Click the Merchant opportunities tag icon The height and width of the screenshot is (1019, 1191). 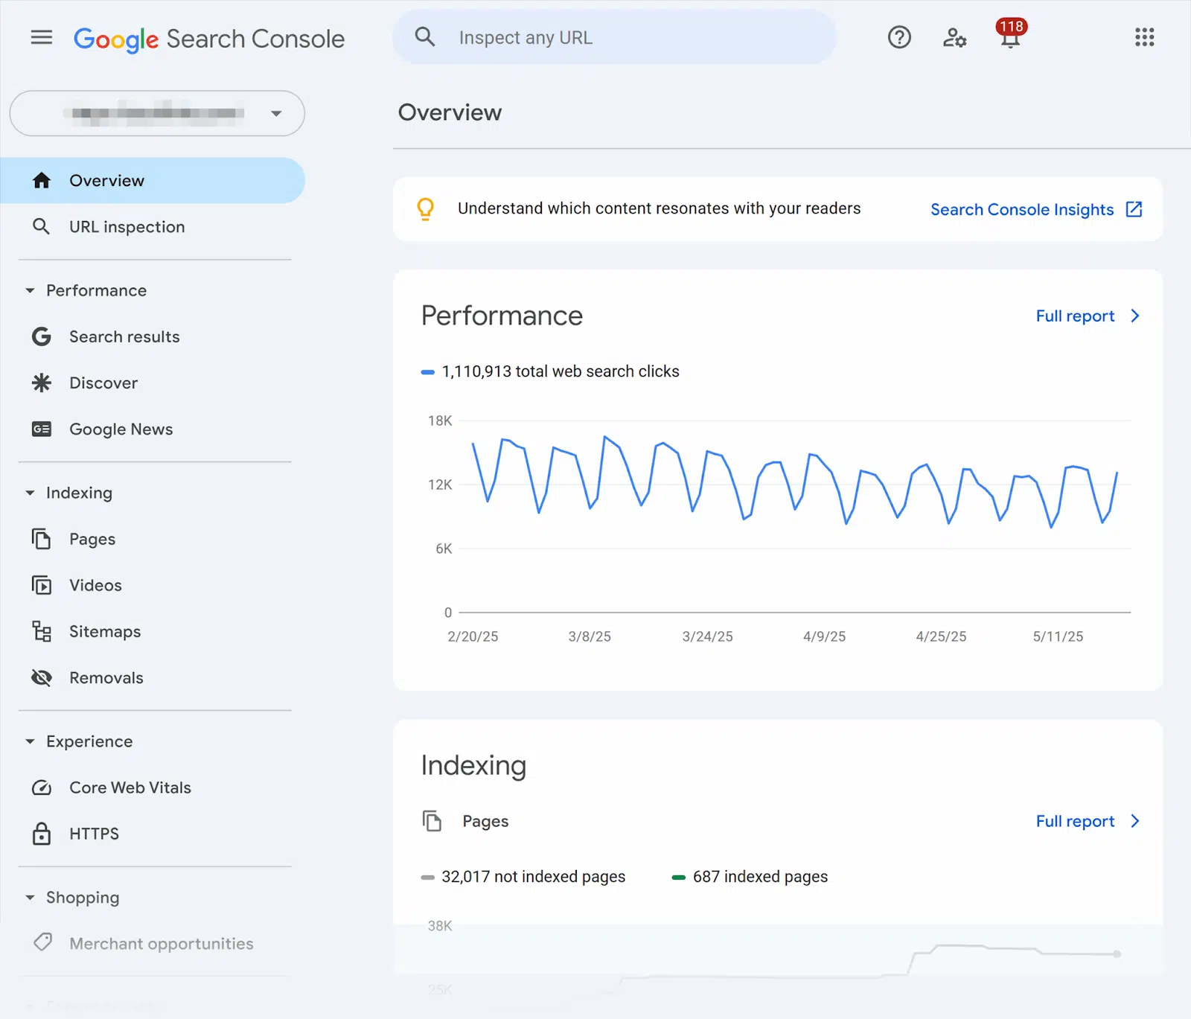tap(42, 942)
